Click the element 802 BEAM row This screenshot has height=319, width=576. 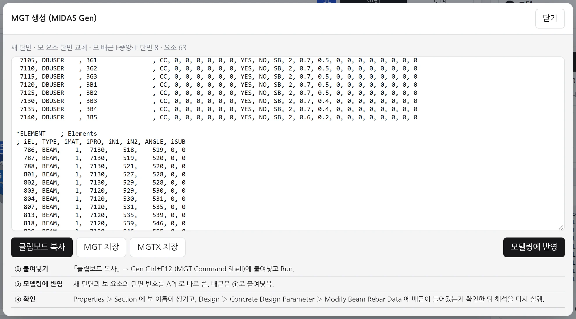pyautogui.click(x=104, y=182)
